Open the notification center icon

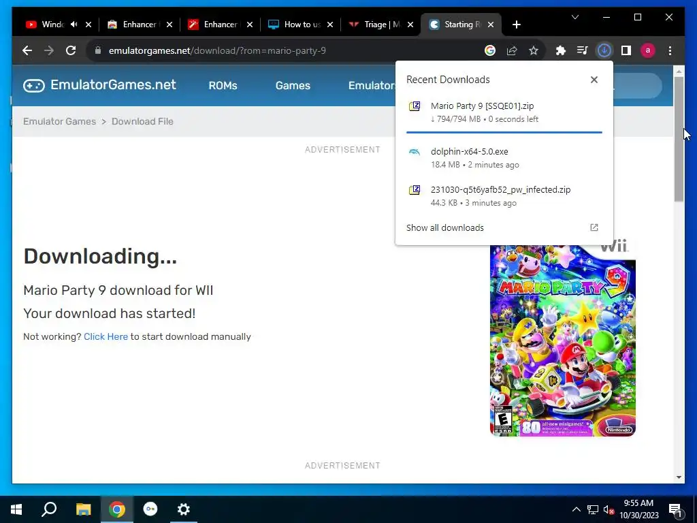[676, 509]
